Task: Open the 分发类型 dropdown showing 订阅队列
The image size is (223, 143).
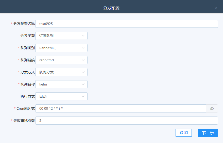Action: 61,36
